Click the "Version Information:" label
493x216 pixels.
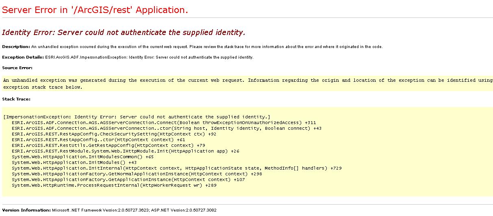click(x=26, y=210)
